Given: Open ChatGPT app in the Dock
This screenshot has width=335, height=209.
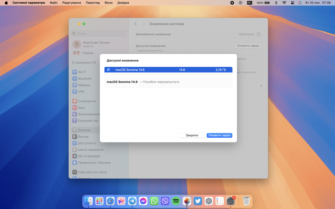Looking at the screenshot, I should [x=208, y=201].
